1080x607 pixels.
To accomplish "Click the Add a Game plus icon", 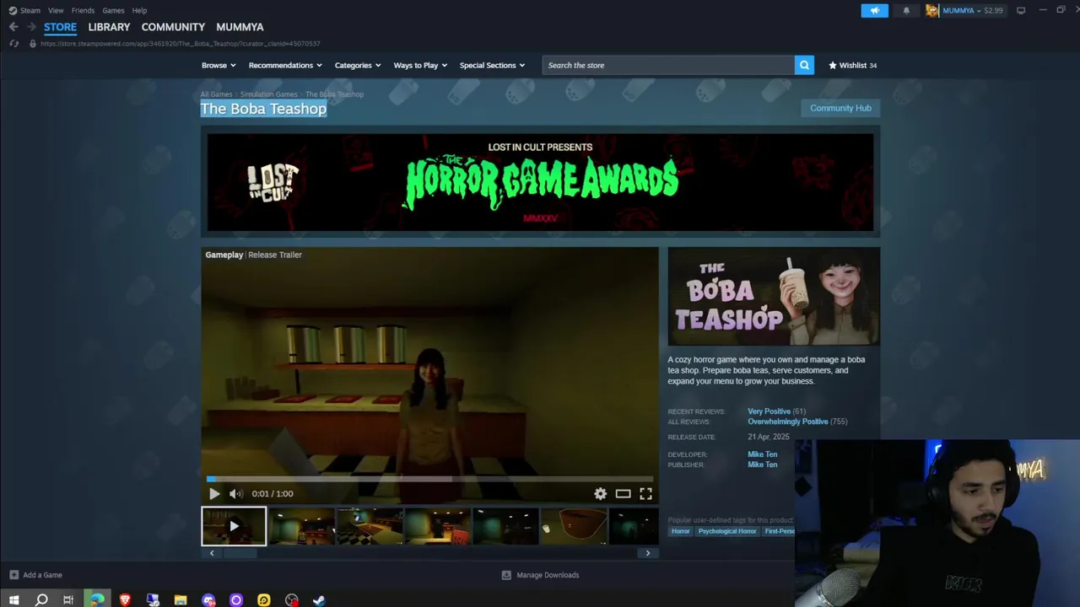I will [x=13, y=575].
